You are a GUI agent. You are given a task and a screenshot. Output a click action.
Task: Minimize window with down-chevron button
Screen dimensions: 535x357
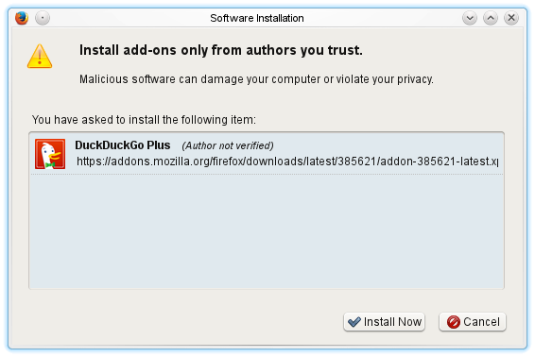pos(470,18)
